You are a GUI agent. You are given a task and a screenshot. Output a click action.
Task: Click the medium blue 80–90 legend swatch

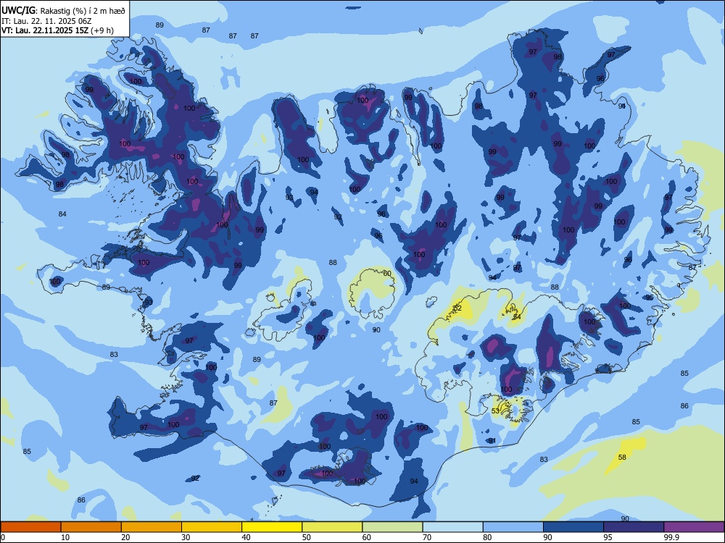click(x=513, y=527)
